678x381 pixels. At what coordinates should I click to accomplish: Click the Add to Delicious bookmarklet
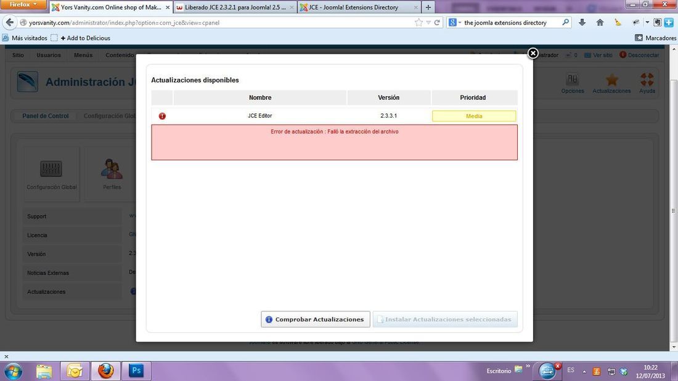(x=86, y=38)
